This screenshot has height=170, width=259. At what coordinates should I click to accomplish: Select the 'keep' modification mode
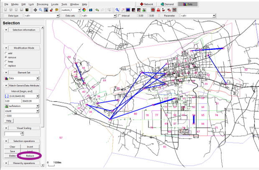pyautogui.click(x=5, y=61)
